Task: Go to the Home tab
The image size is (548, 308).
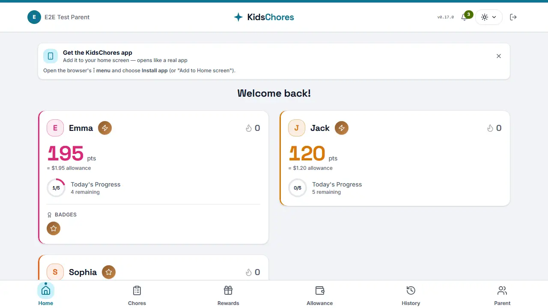Action: (46, 294)
